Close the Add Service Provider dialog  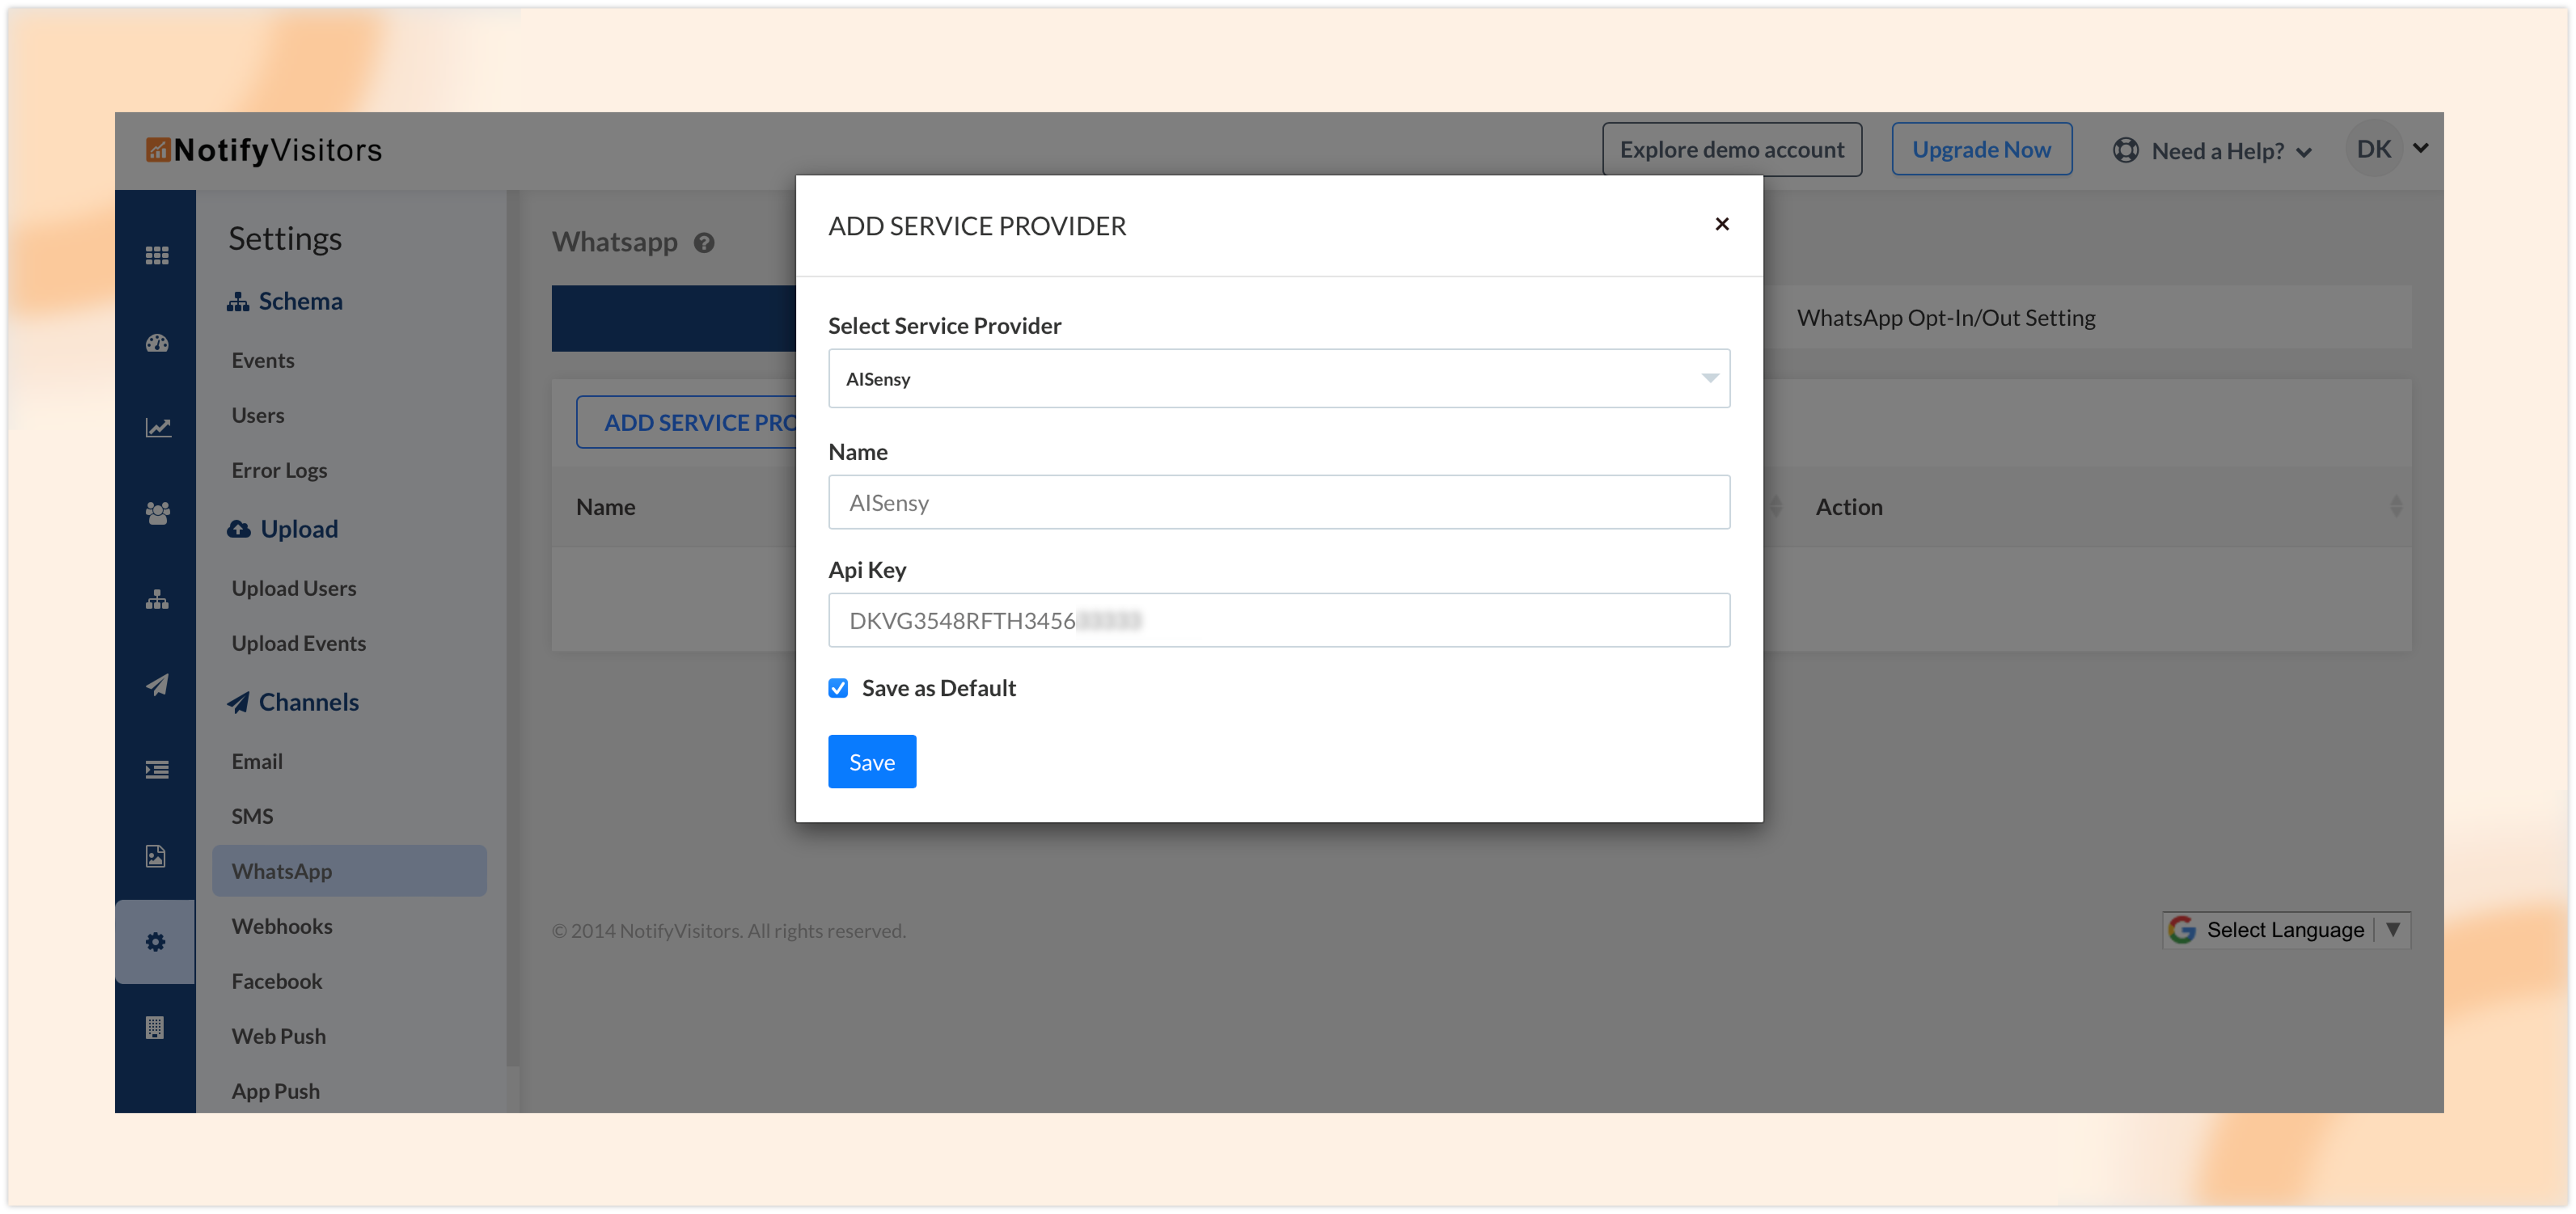1721,224
